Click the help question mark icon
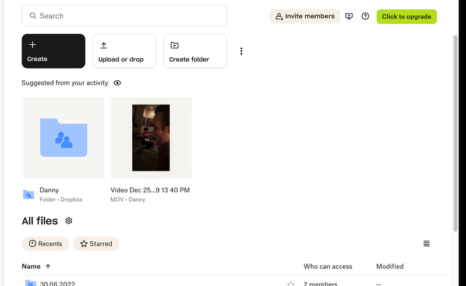466x286 pixels. (365, 16)
